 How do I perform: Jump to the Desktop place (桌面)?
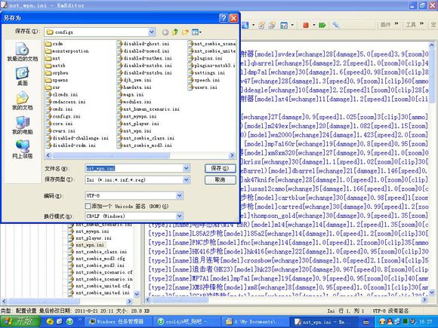coord(23,76)
